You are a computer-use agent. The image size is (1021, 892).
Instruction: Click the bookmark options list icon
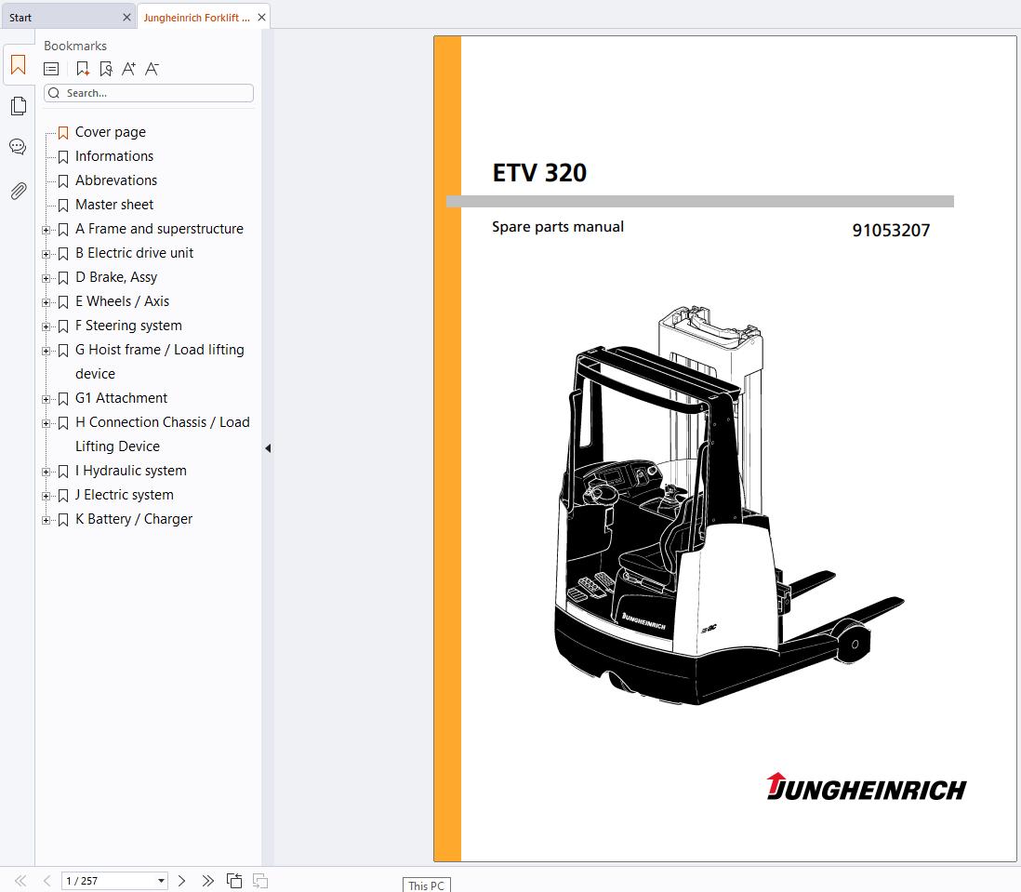51,69
